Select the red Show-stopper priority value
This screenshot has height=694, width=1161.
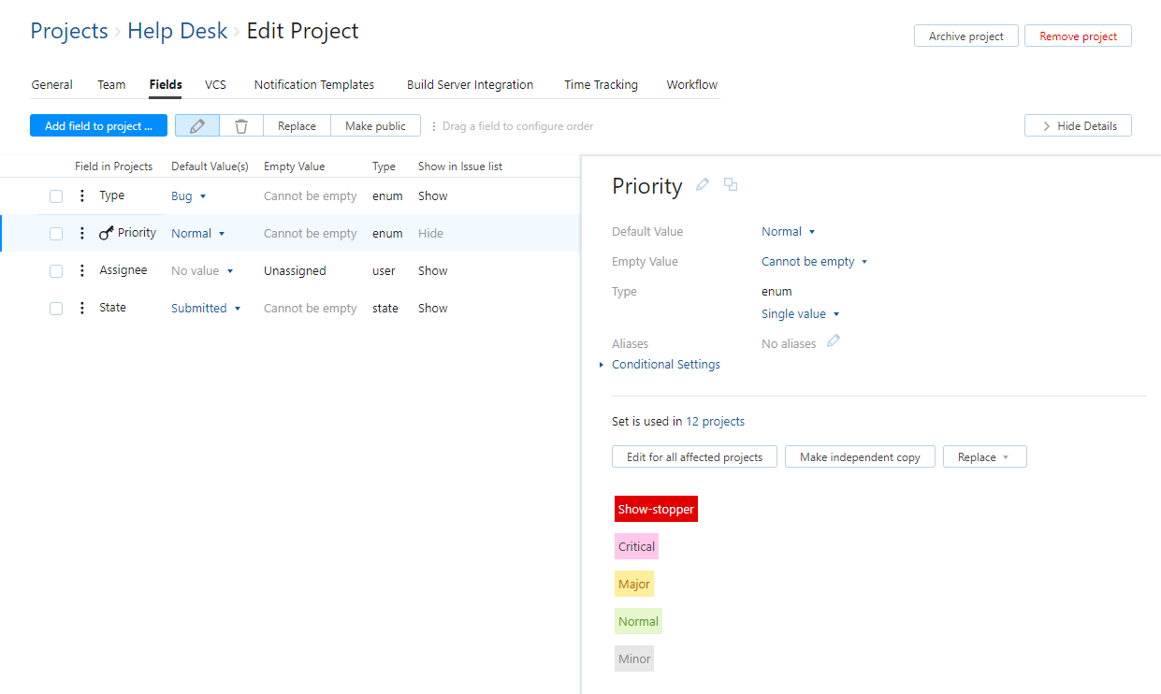coord(656,510)
